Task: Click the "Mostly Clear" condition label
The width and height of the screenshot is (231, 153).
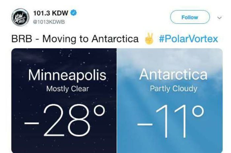Action: tap(67, 89)
